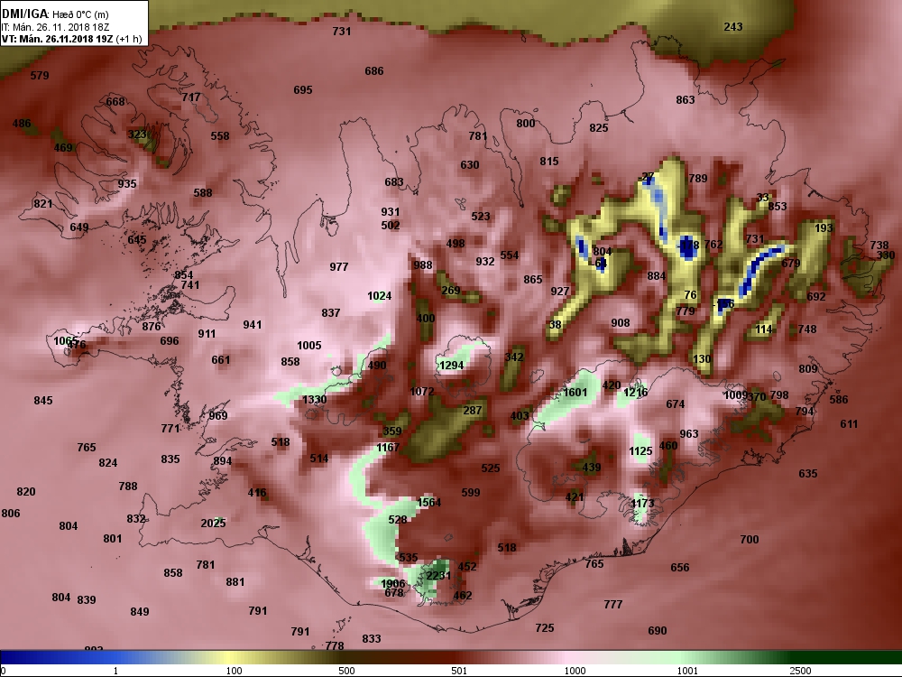
Task: Click the map value 690
Action: (x=657, y=630)
